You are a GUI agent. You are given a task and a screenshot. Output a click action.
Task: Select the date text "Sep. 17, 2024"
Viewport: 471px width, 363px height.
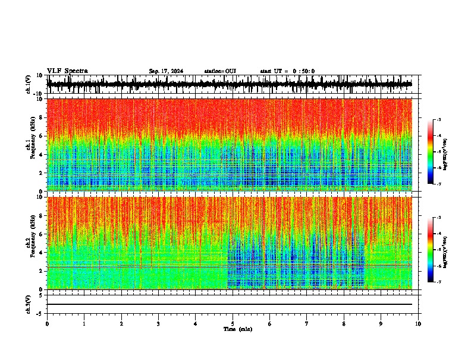point(166,71)
